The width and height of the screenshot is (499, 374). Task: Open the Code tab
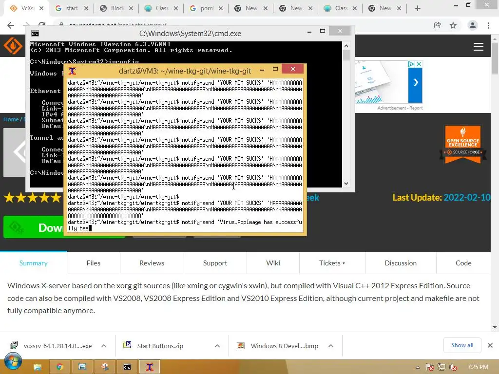pos(463,263)
